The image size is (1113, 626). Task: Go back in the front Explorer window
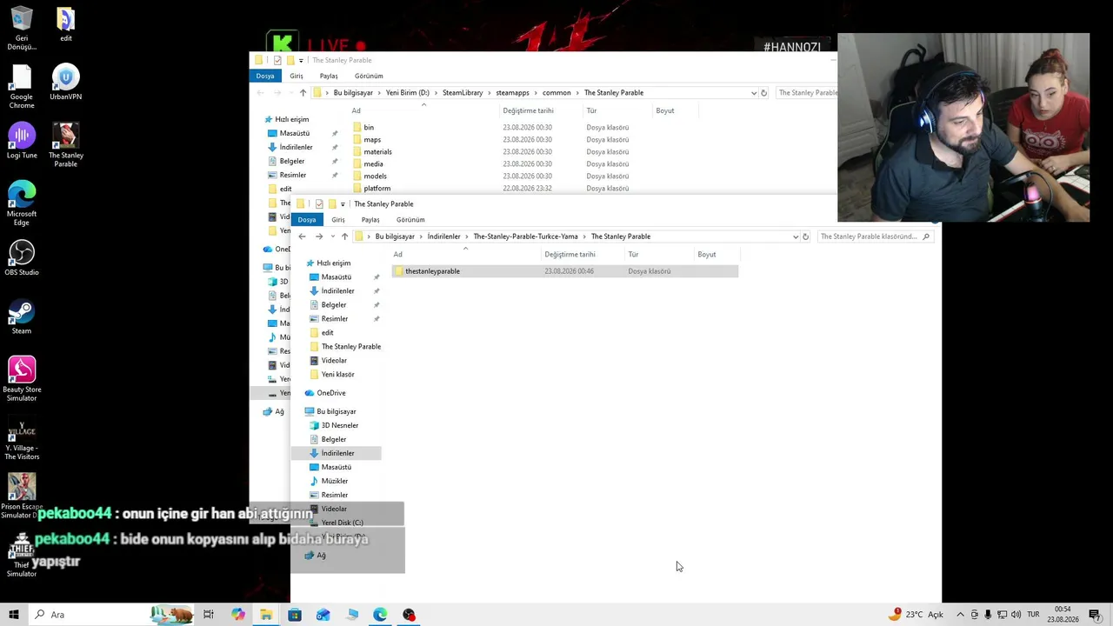pos(302,236)
